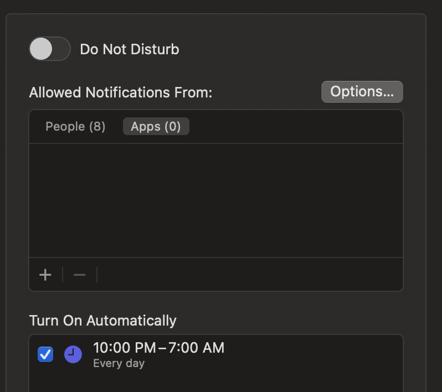Click the "Do Not Disturb" label text
Image resolution: width=442 pixels, height=392 pixels.
coord(130,49)
